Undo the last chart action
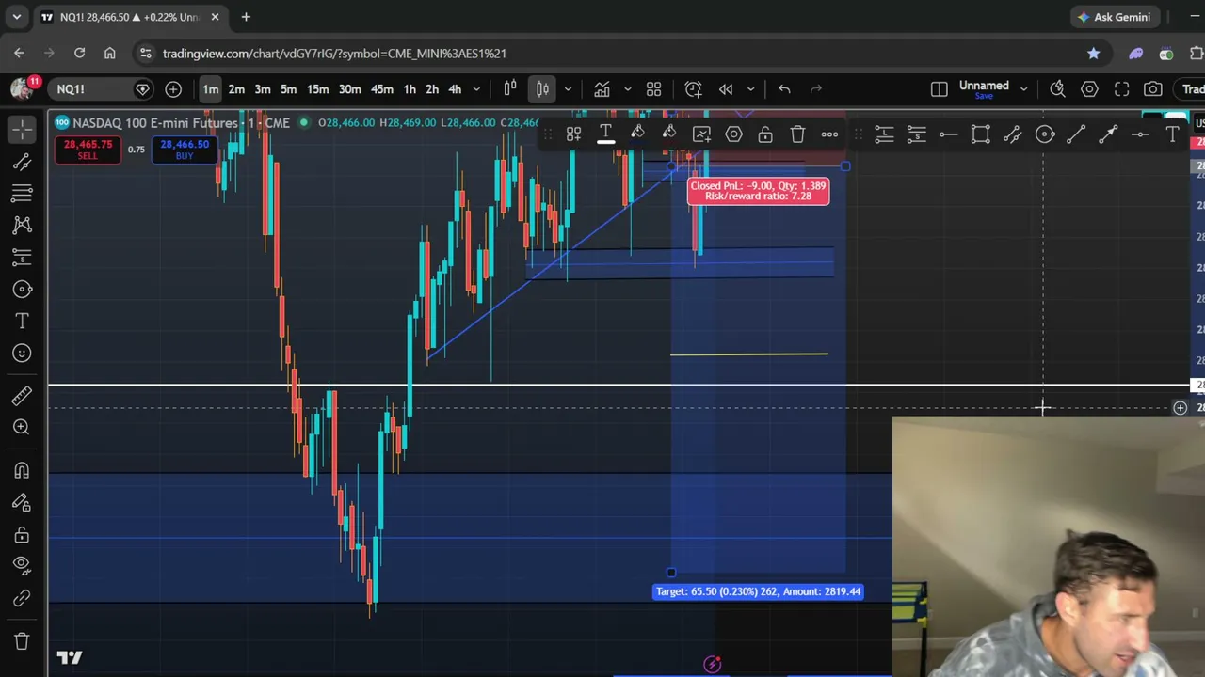 (x=784, y=89)
